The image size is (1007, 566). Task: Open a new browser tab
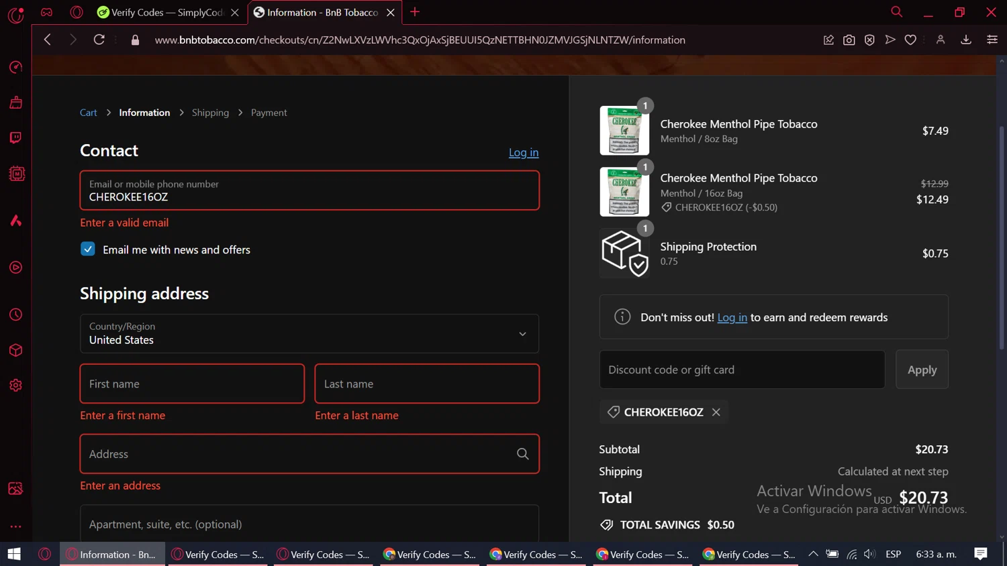415,12
